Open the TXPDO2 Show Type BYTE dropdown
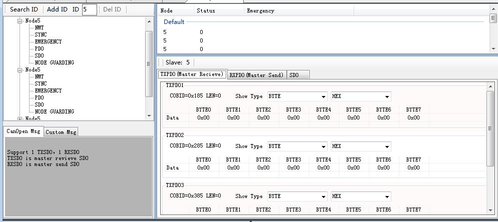The height and width of the screenshot is (222, 498). (x=297, y=146)
